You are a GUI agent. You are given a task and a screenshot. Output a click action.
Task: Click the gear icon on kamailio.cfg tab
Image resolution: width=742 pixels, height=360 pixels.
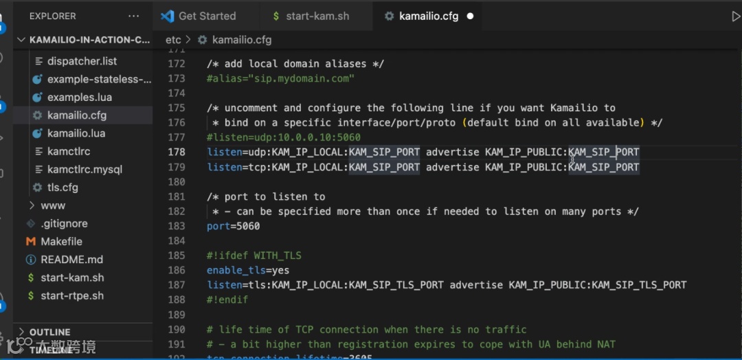(x=389, y=16)
